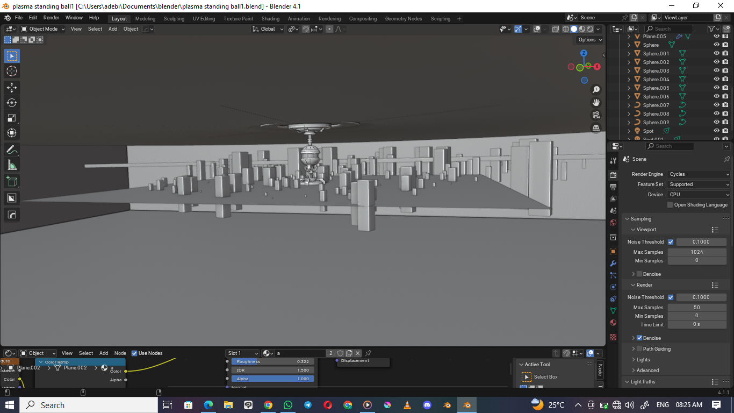Viewport: 734px width, 413px height.
Task: Adjust the IOR value slider
Action: pyautogui.click(x=272, y=370)
